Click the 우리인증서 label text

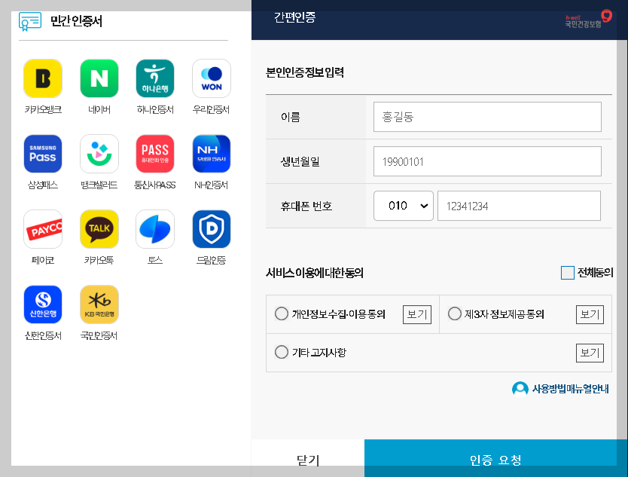pyautogui.click(x=211, y=109)
